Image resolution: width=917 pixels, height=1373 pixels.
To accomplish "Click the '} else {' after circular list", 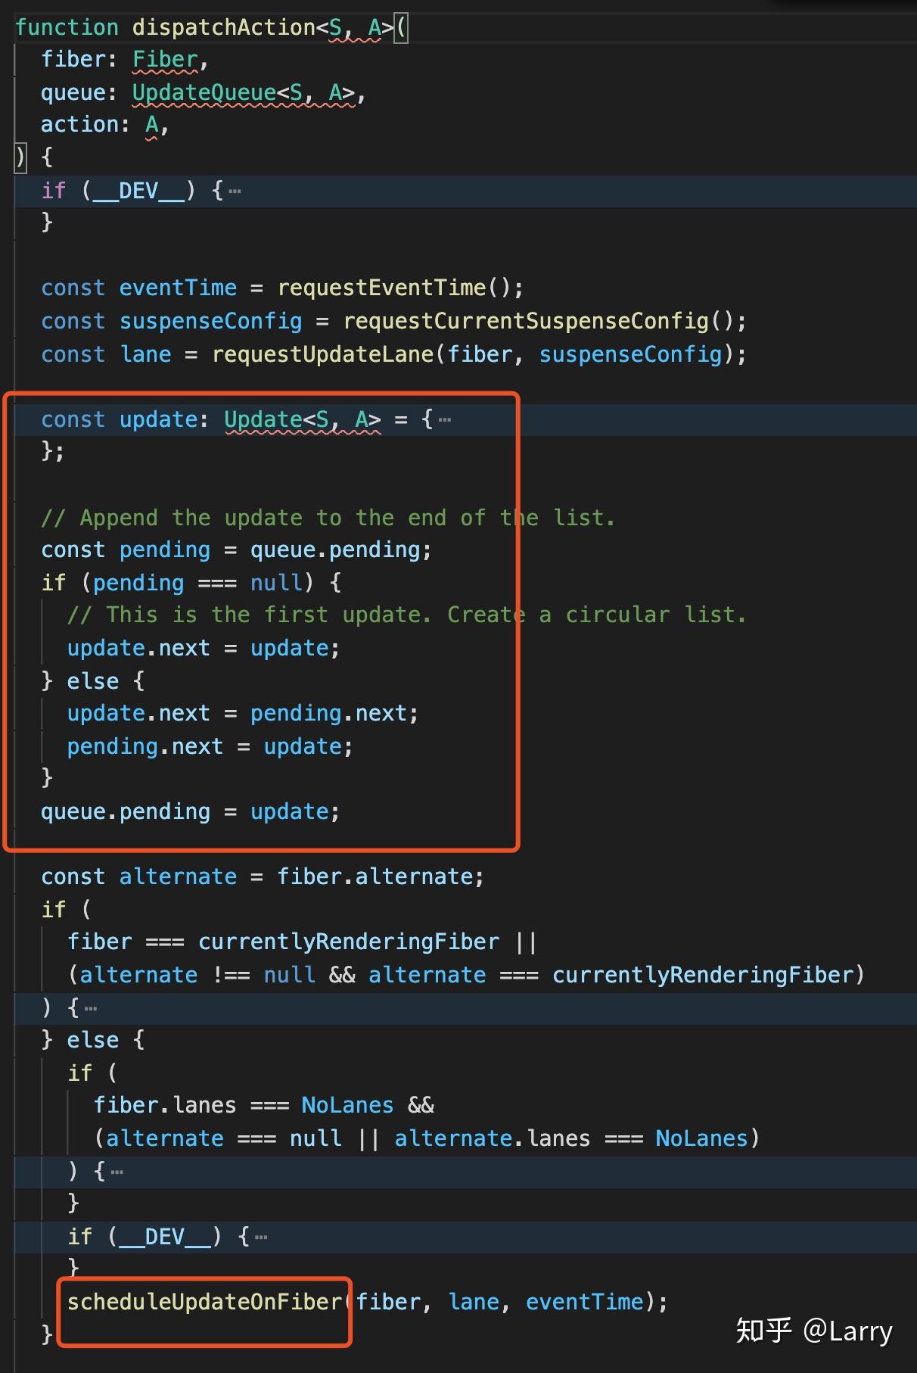I will tap(92, 682).
